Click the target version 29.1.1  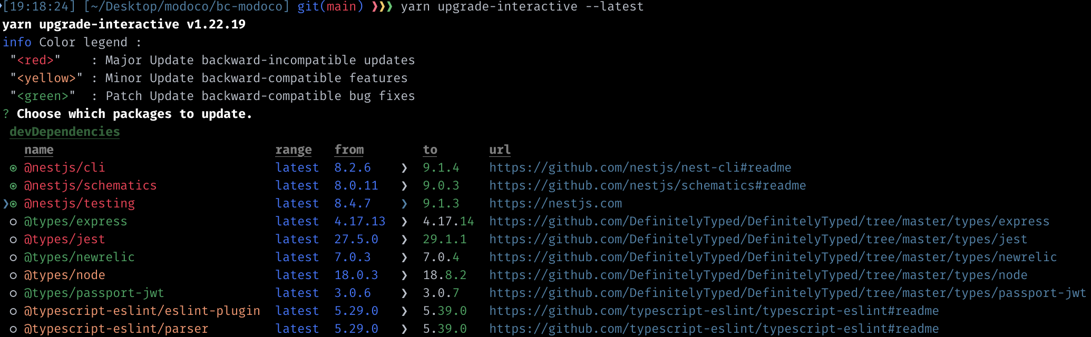[444, 239]
